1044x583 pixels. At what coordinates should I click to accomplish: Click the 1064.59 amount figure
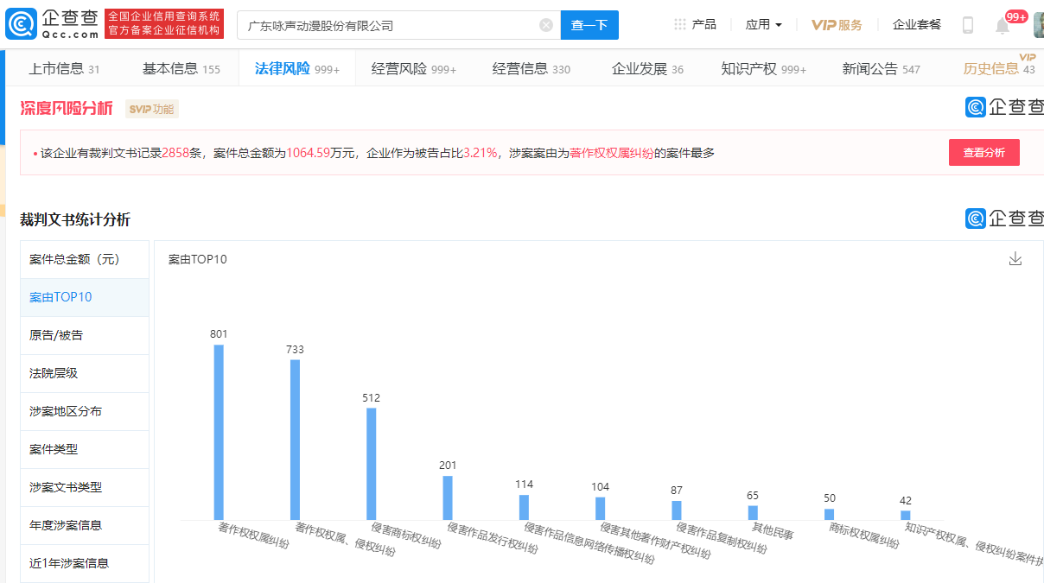pyautogui.click(x=308, y=153)
